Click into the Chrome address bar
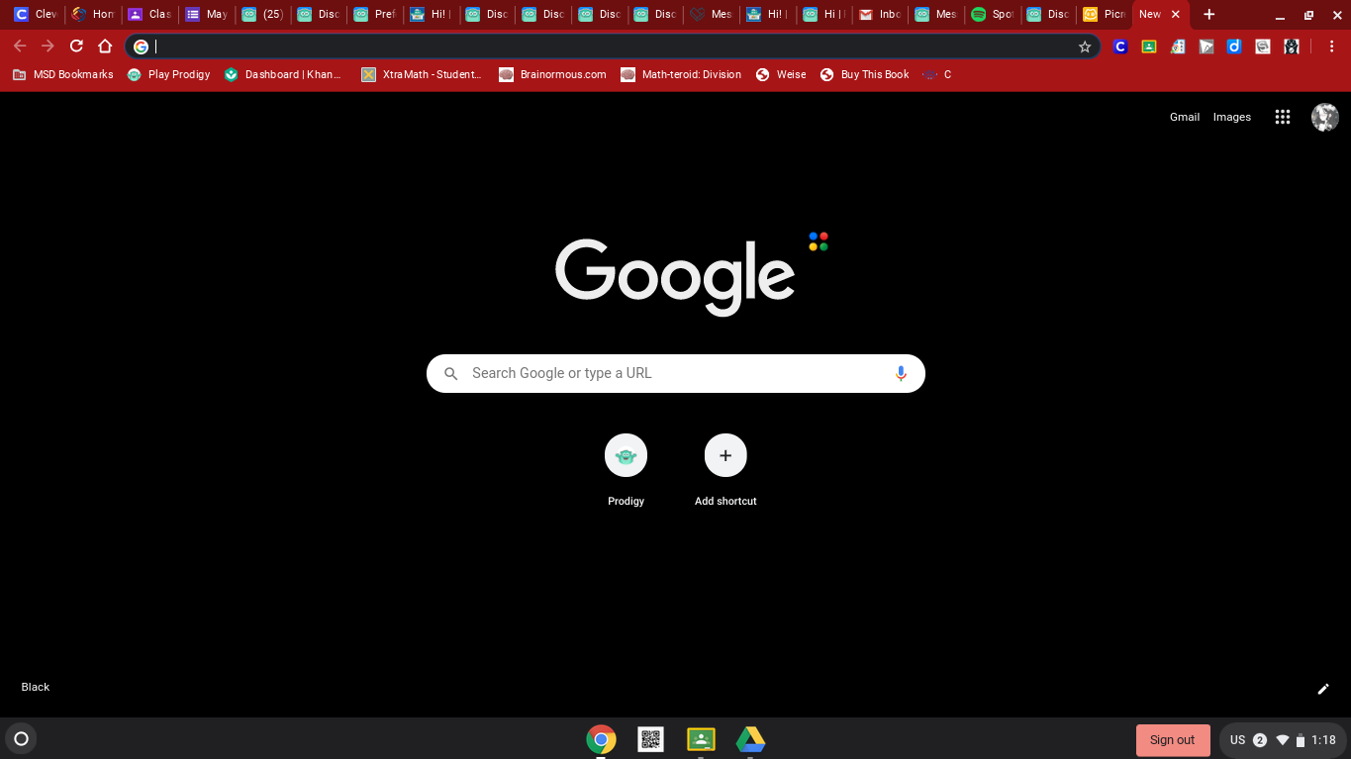This screenshot has width=1351, height=759. [612, 47]
